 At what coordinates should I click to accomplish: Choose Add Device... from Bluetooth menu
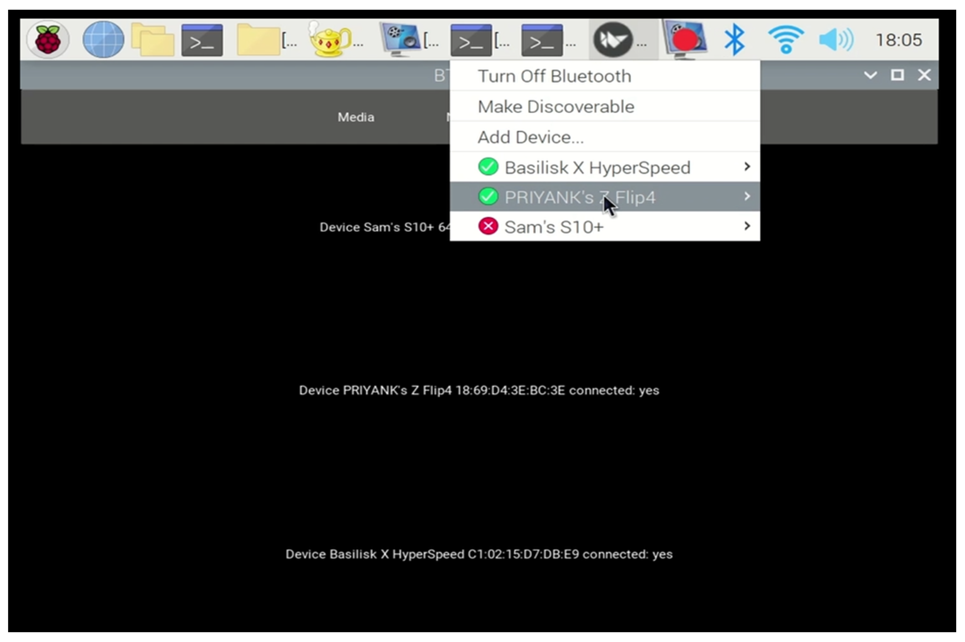click(x=530, y=137)
